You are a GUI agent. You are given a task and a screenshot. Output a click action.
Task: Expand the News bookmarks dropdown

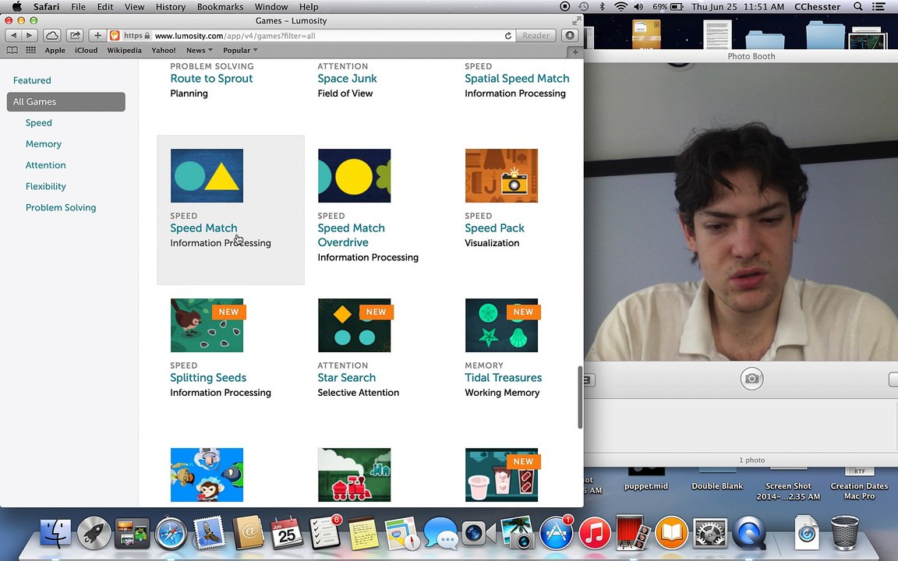[200, 51]
